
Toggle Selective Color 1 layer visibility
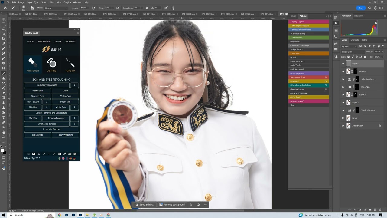tap(343, 79)
